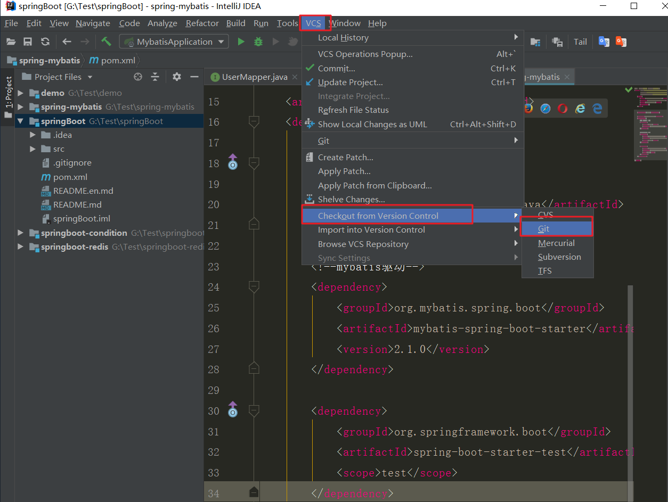Click the fold arrow marker at line 24
This screenshot has height=502, width=668.
(x=254, y=286)
